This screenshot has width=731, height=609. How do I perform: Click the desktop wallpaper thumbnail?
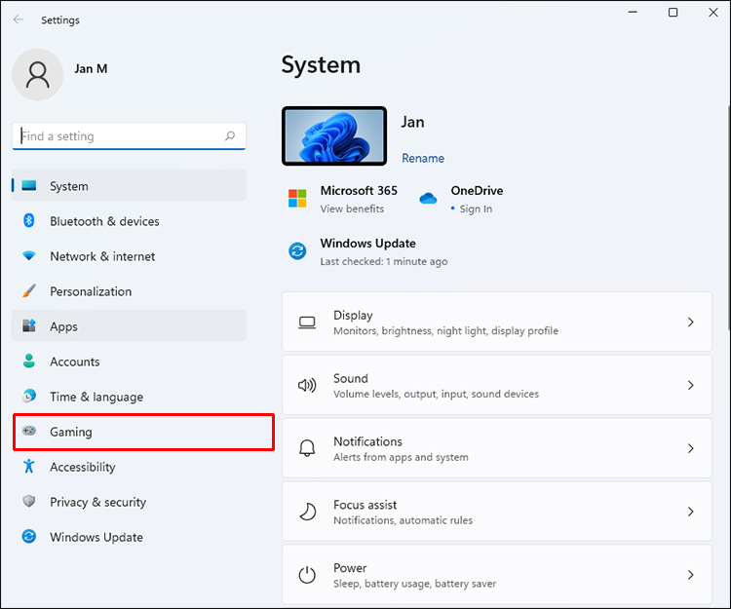point(334,136)
